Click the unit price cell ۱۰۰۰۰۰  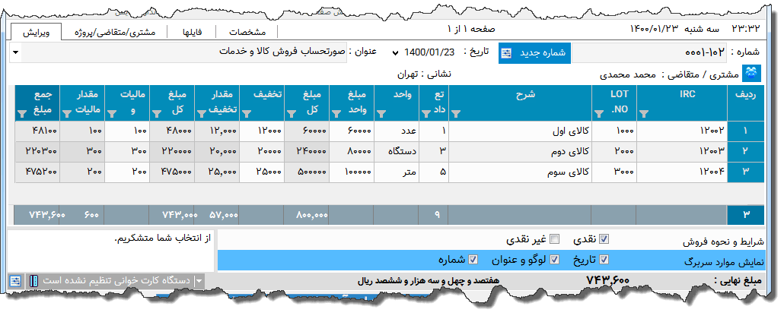click(352, 172)
